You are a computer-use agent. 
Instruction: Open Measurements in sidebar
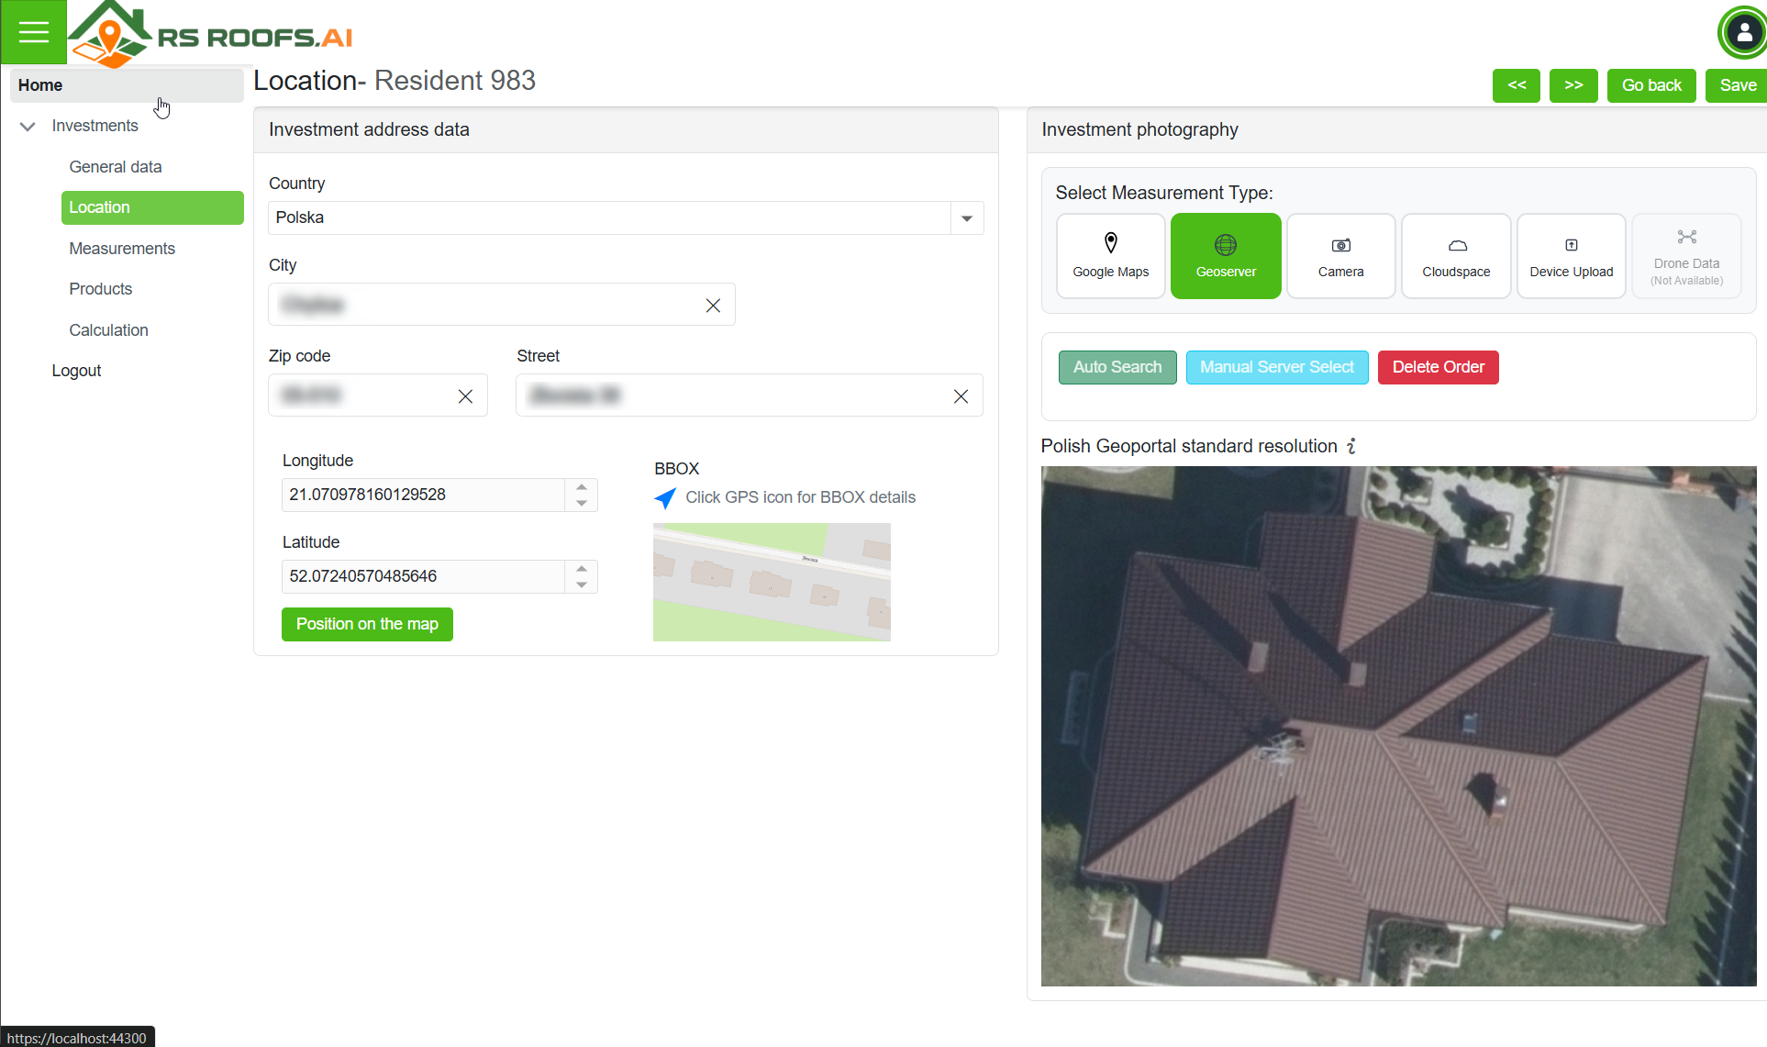click(x=122, y=249)
